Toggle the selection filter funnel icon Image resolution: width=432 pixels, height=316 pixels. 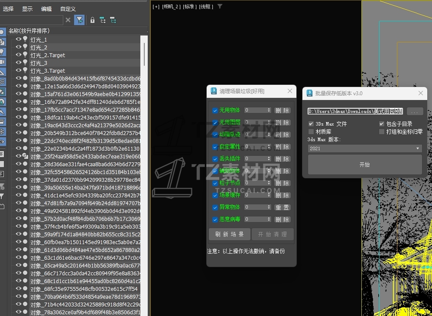79,20
